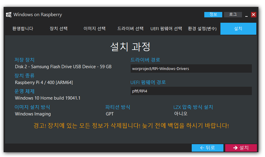Go back with the 뒤로 button

[x=207, y=148]
